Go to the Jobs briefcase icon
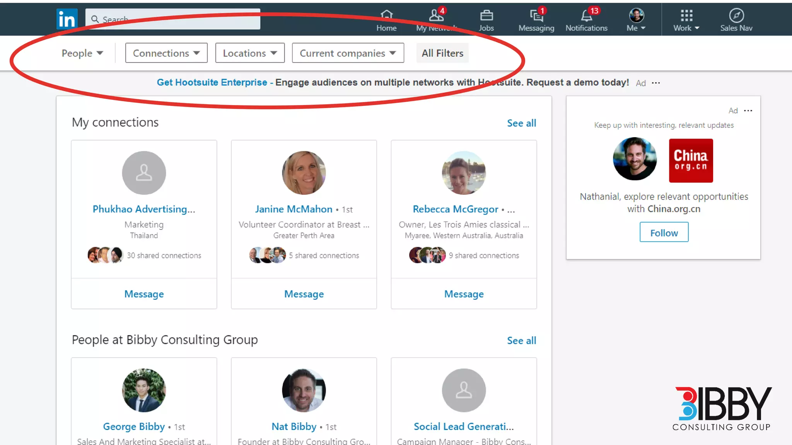 pyautogui.click(x=486, y=16)
